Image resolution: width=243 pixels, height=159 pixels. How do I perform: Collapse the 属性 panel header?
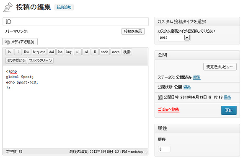(x=197, y=129)
